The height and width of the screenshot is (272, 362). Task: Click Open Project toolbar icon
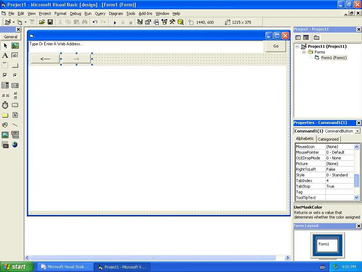(42, 22)
